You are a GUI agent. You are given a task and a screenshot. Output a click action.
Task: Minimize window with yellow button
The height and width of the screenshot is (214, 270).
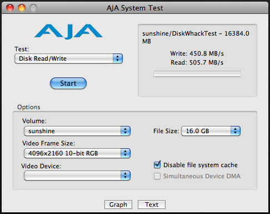[x=22, y=8]
